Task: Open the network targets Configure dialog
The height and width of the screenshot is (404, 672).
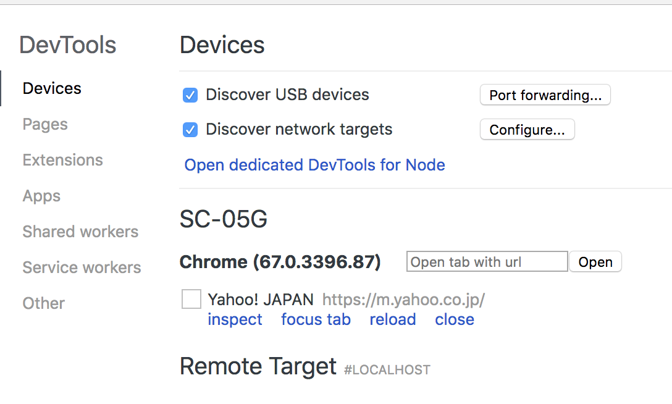Action: tap(527, 129)
